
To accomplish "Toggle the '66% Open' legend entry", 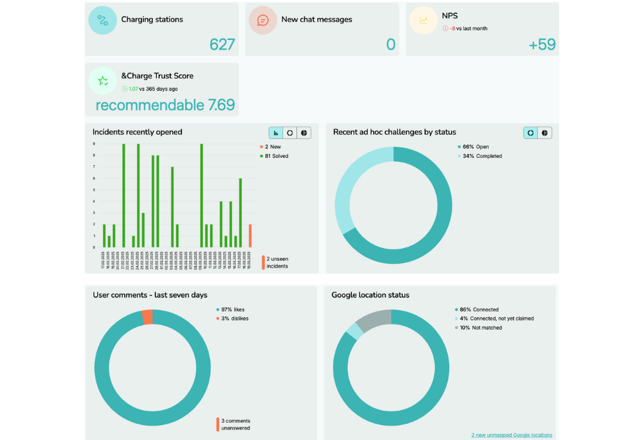I will click(473, 146).
